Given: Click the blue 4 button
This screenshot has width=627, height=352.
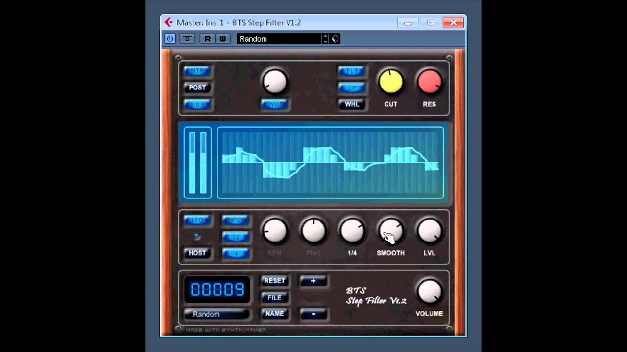Looking at the screenshot, I should coord(236,253).
